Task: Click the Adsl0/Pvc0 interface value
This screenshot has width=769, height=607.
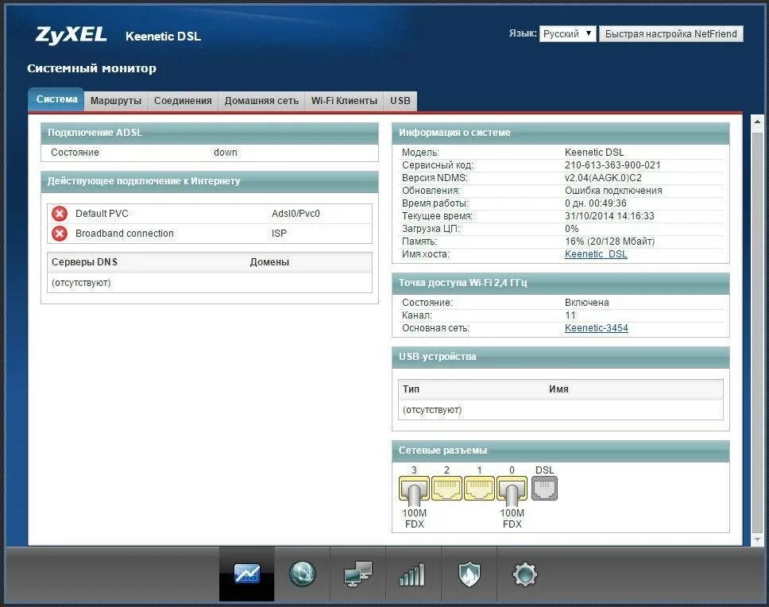Action: click(x=296, y=214)
